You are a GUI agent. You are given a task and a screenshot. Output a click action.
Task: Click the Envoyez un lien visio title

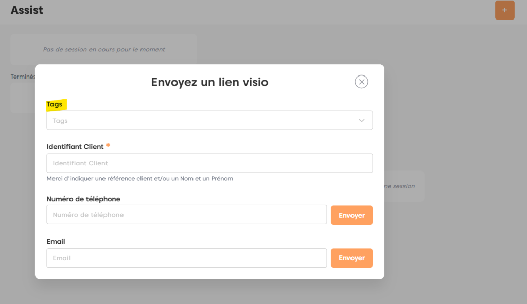209,82
